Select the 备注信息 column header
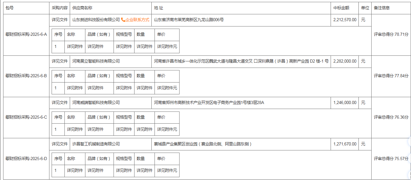Screen dimensions: 411x180 pyautogui.click(x=391, y=8)
